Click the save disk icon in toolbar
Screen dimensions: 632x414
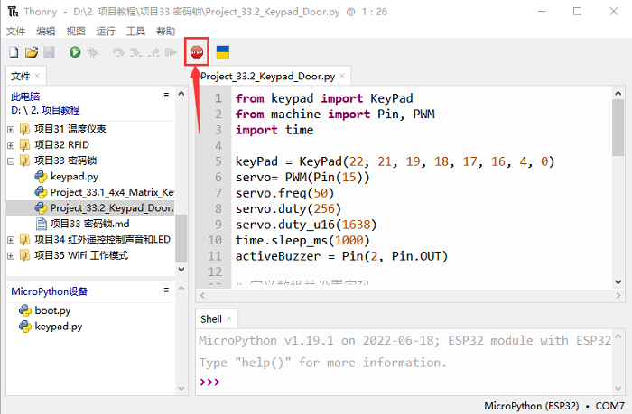49,53
